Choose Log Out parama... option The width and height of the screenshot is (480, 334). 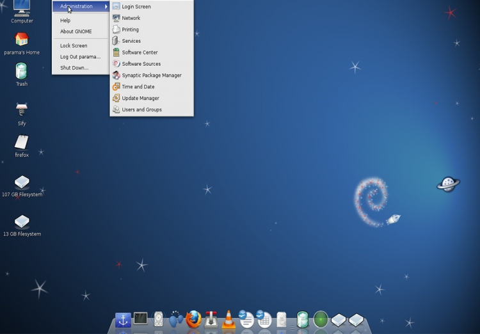tap(80, 57)
